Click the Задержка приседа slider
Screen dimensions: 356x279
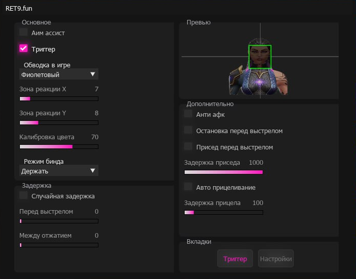pyautogui.click(x=223, y=172)
